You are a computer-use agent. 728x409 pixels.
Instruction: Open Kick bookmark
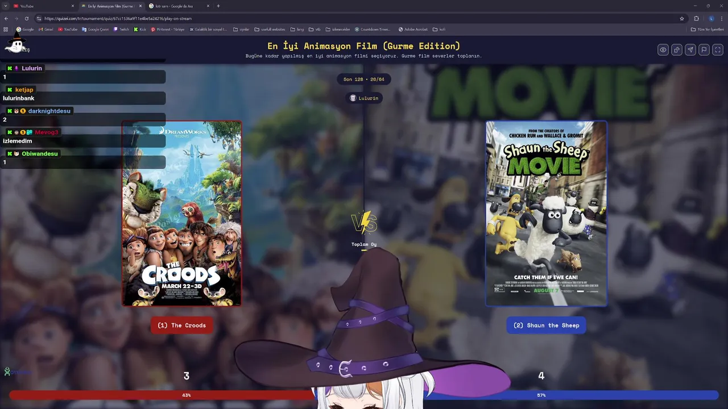pyautogui.click(x=140, y=29)
